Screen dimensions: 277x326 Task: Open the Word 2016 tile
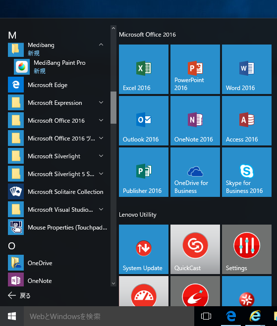click(247, 69)
